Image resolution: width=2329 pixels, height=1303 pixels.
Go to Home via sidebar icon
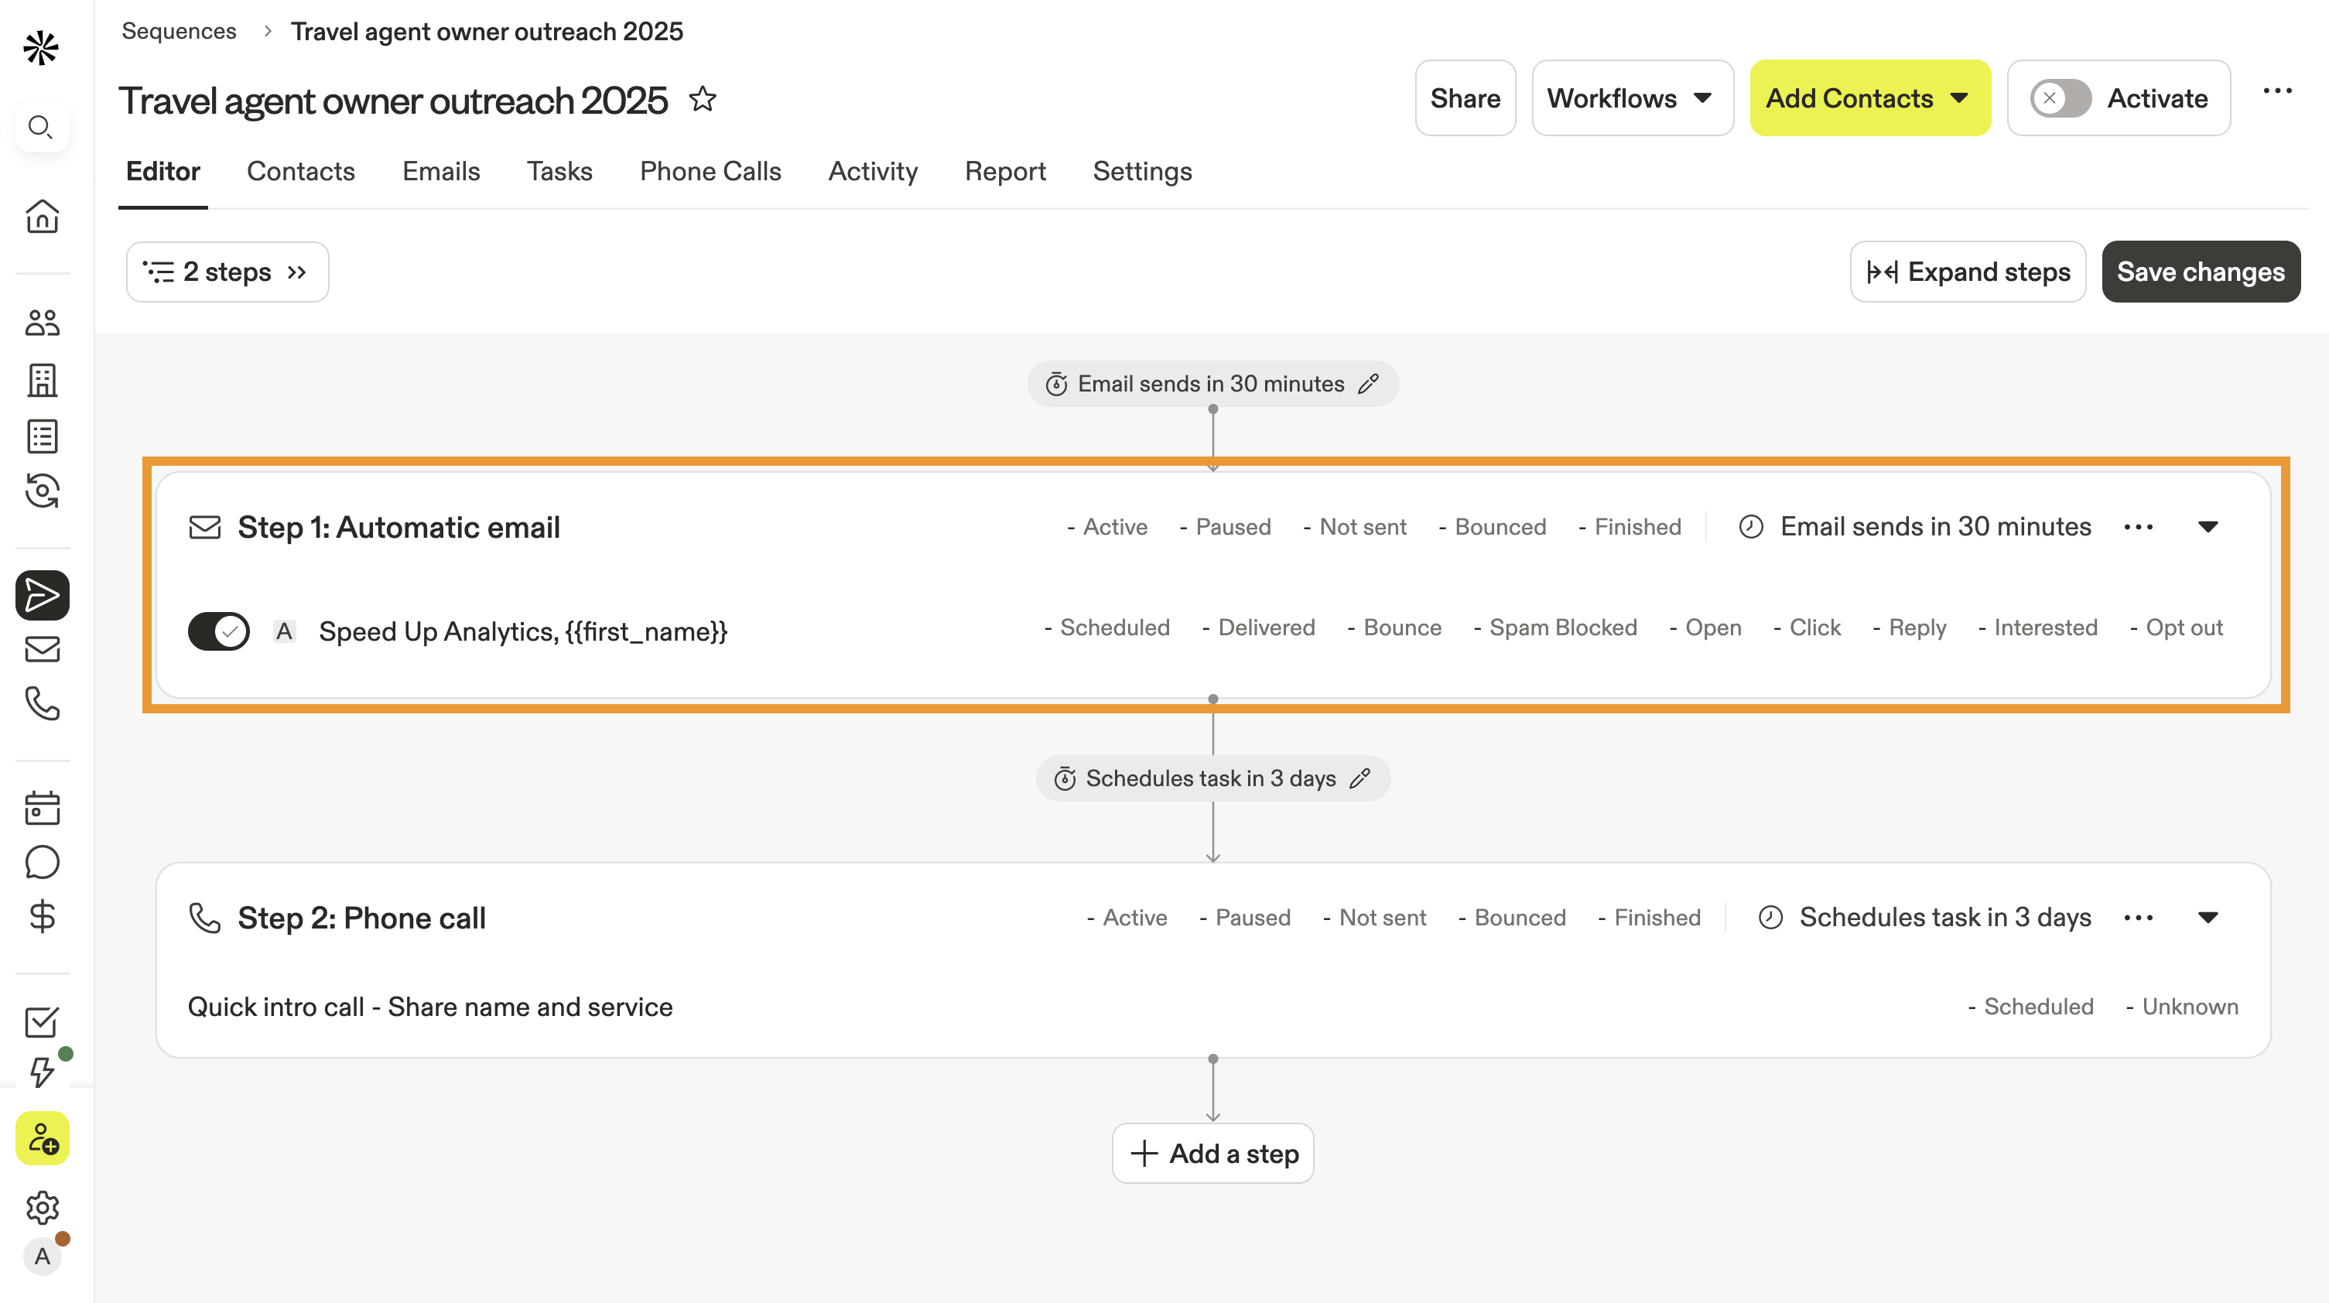(x=43, y=216)
